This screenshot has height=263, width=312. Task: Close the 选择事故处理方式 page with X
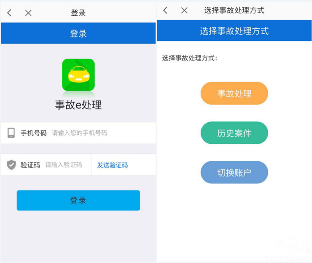pos(184,10)
